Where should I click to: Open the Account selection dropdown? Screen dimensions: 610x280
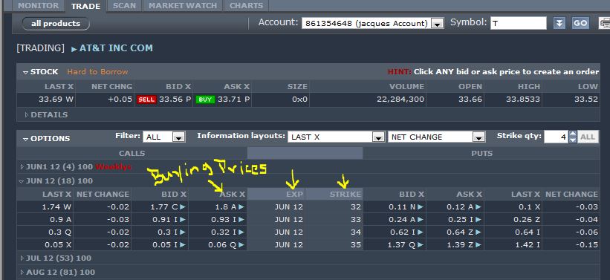438,24
